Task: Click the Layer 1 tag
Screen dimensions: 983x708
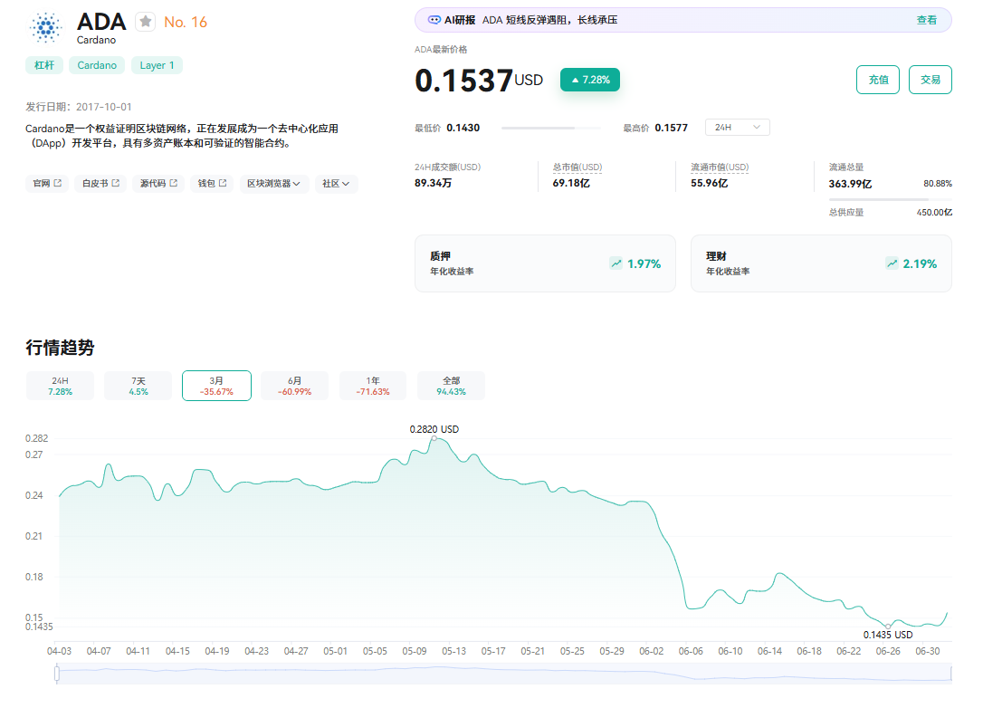Action: coord(157,65)
